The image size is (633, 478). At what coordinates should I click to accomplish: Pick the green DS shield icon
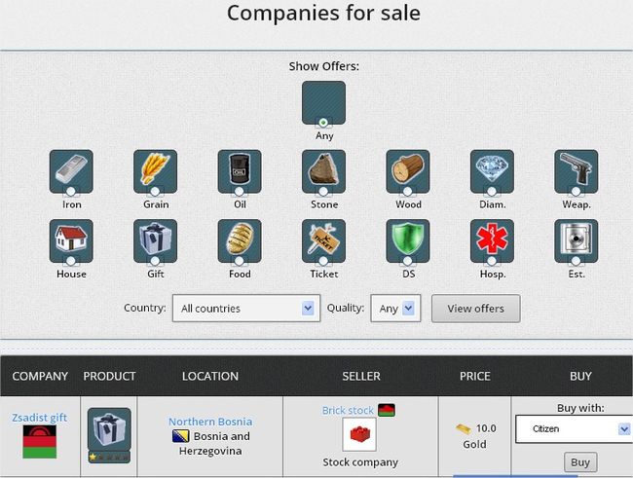tap(408, 240)
